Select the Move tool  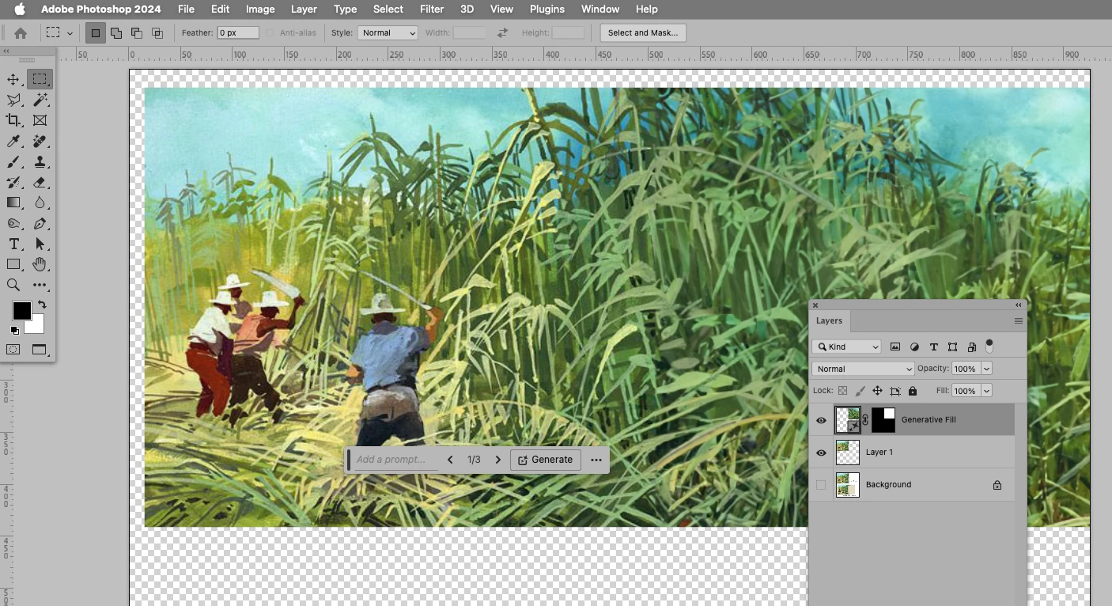(x=13, y=79)
